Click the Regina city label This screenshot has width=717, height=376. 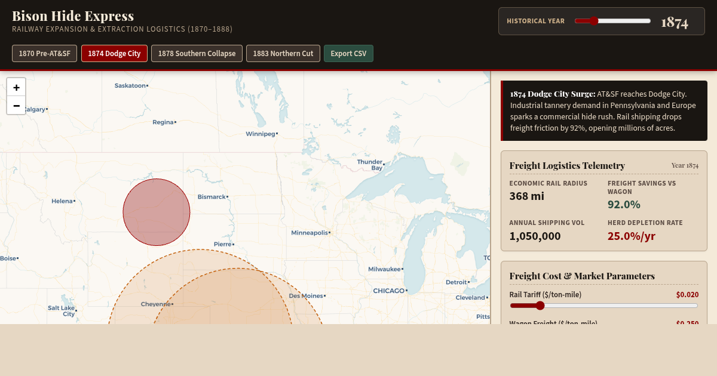click(163, 122)
